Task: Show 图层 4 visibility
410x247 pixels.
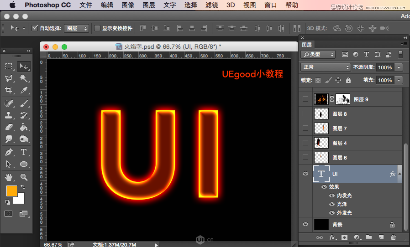Action: pos(305,143)
